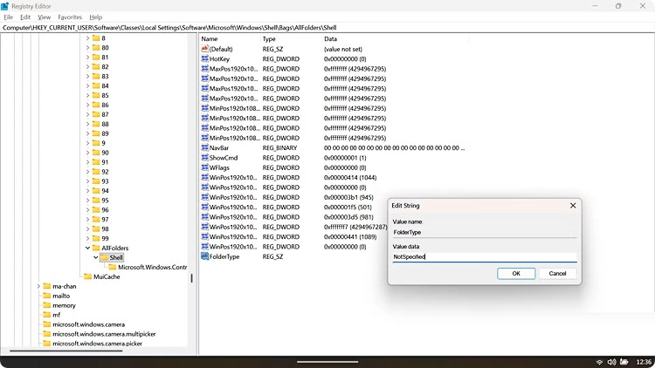
Task: Collapse the Shell tree node
Action: click(96, 257)
